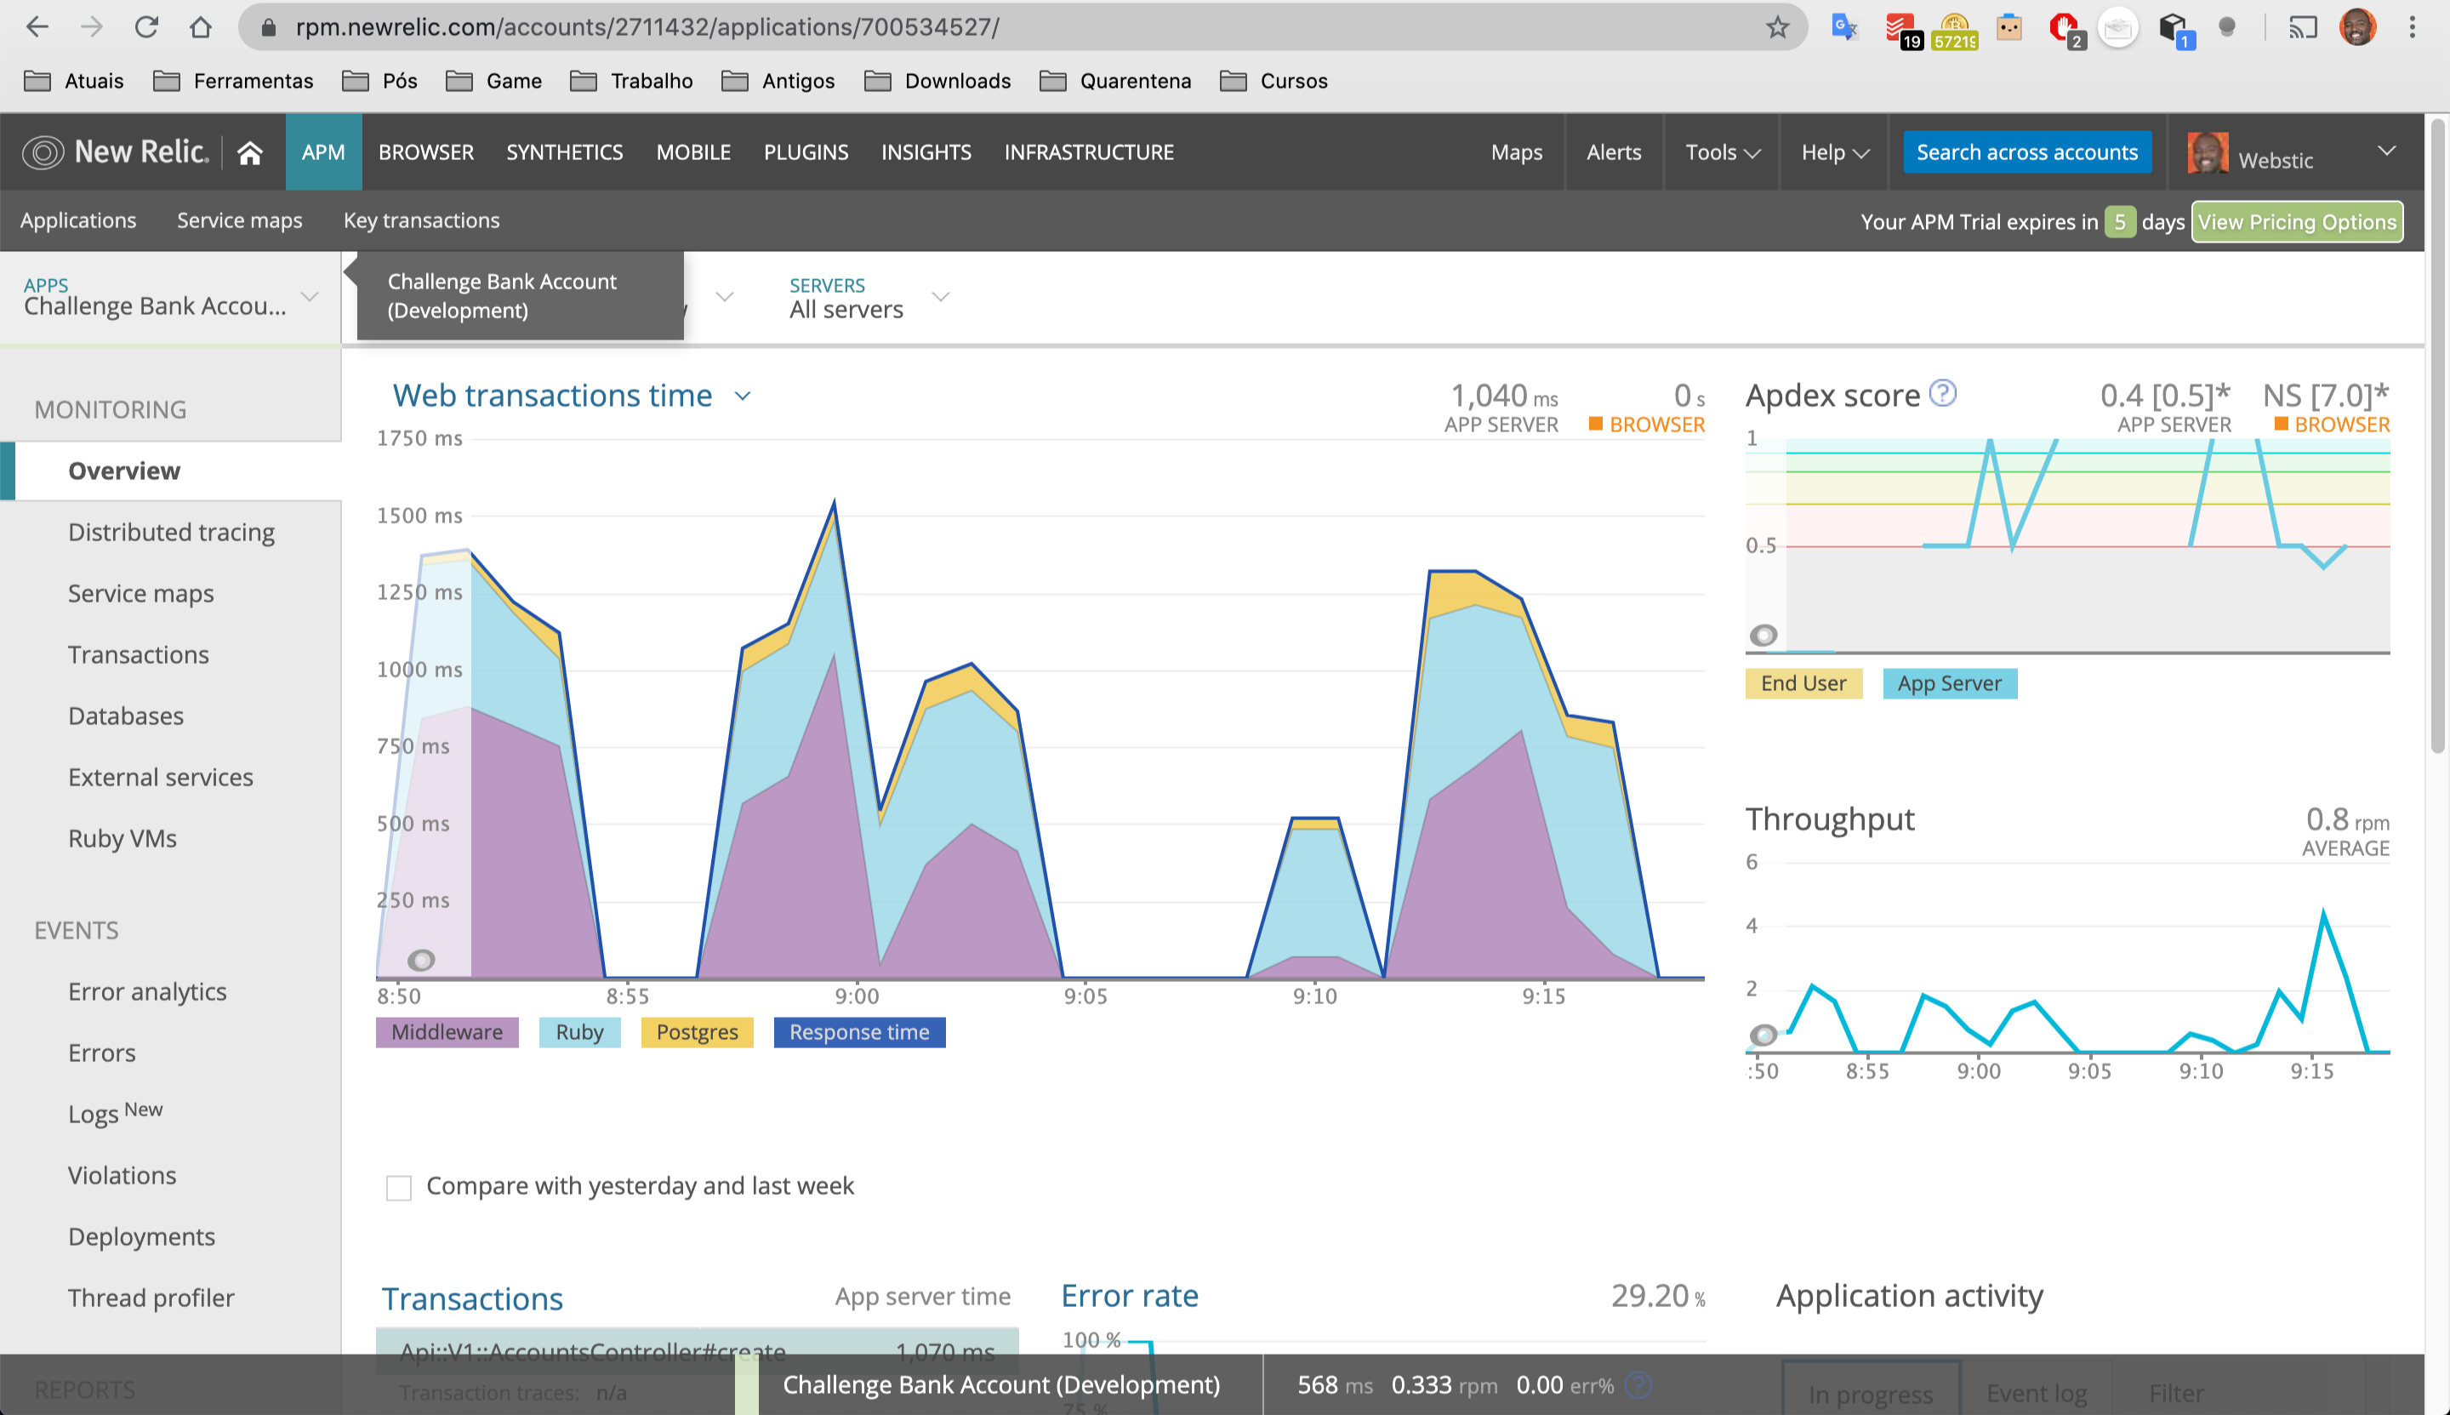Expand the Web transactions time dropdown

(742, 397)
